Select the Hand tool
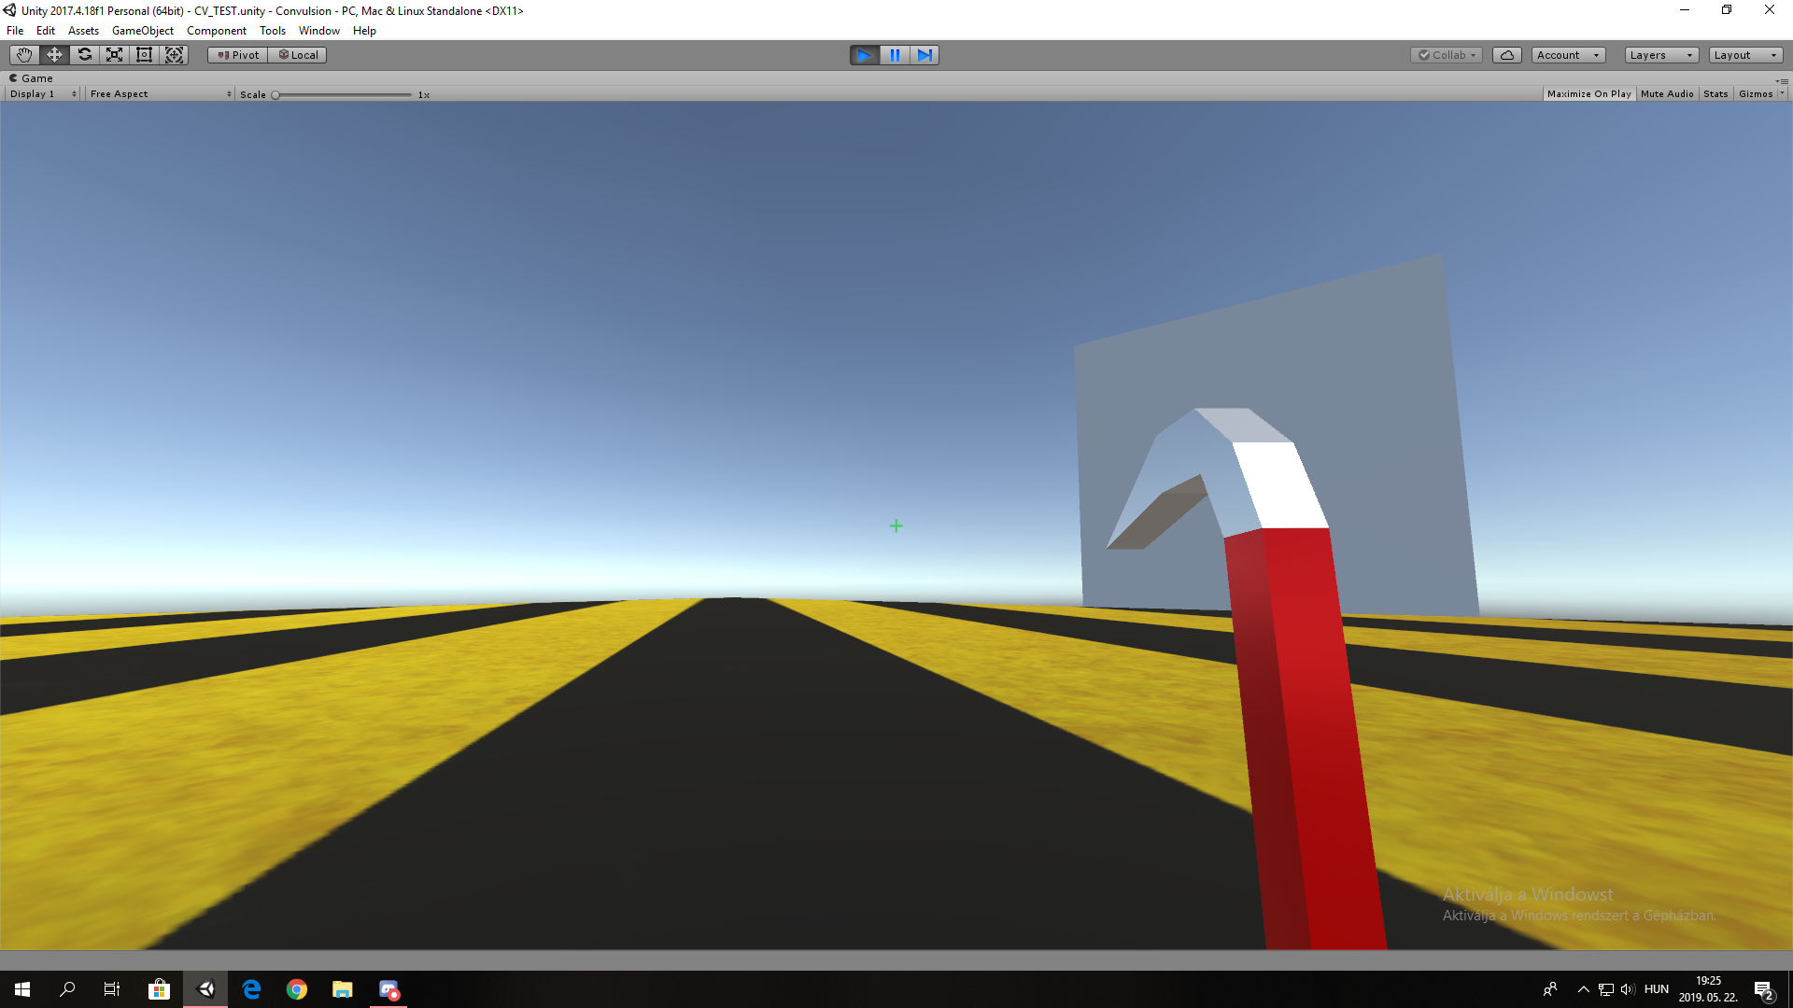The height and width of the screenshot is (1008, 1793). coord(24,55)
